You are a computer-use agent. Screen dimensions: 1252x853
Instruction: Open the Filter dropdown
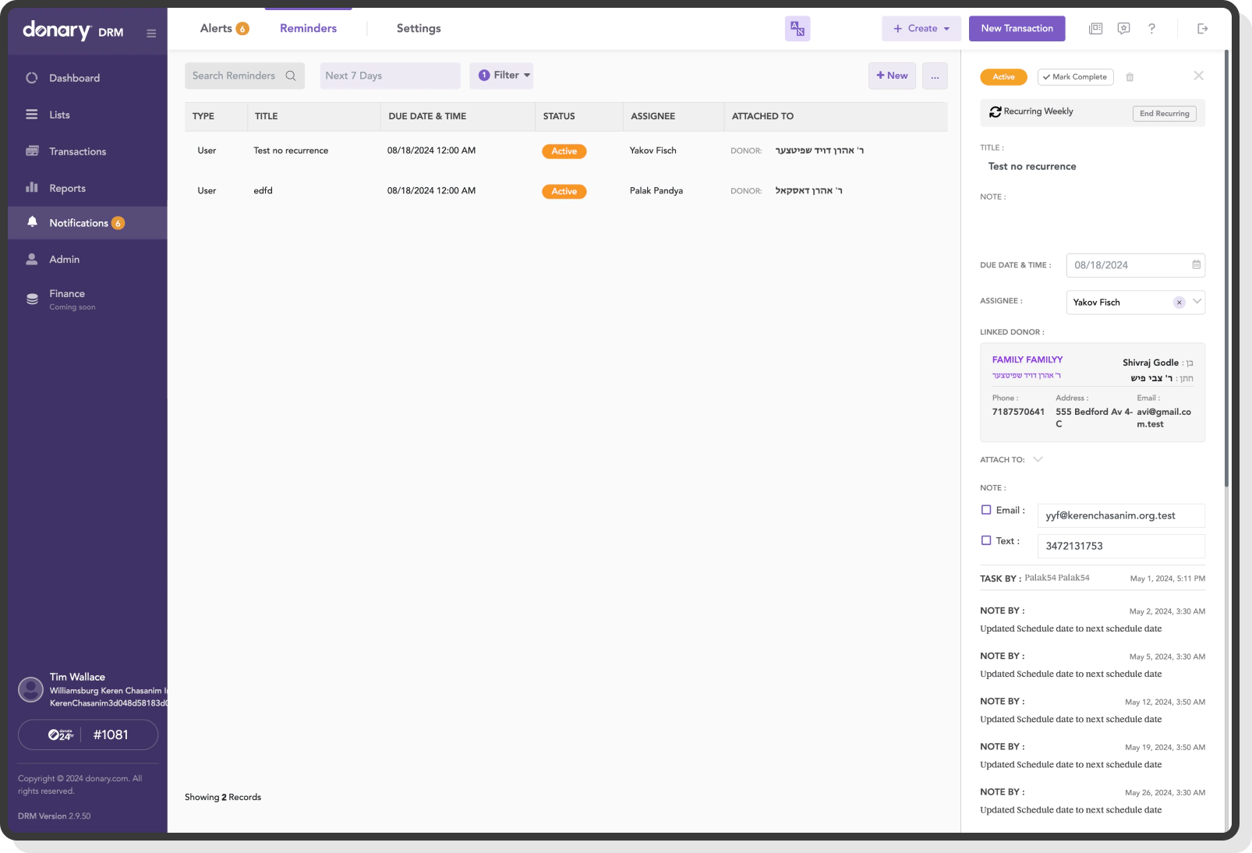(x=501, y=76)
